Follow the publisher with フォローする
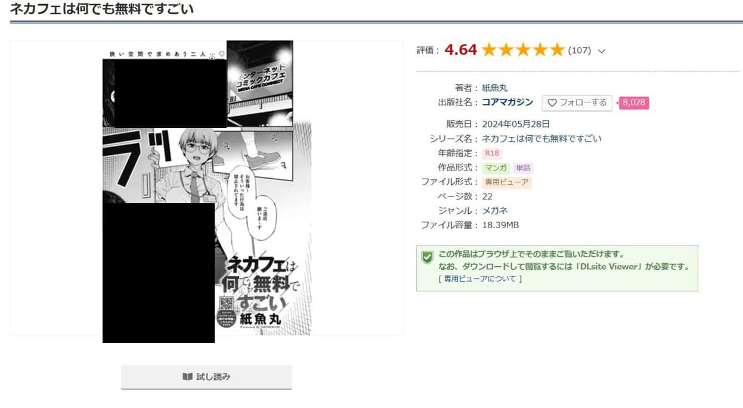This screenshot has height=408, width=743. [577, 102]
